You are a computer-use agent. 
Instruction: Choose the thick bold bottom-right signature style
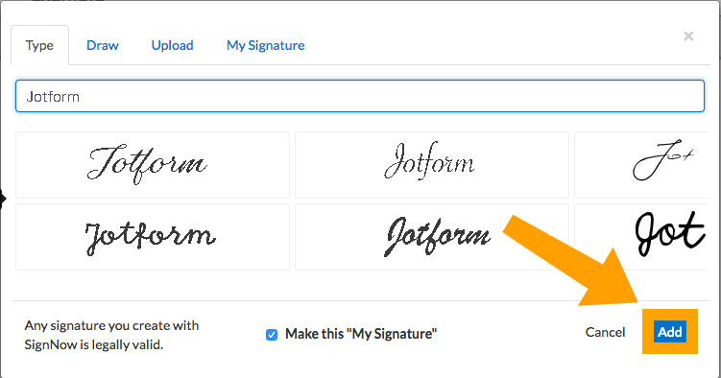642,237
